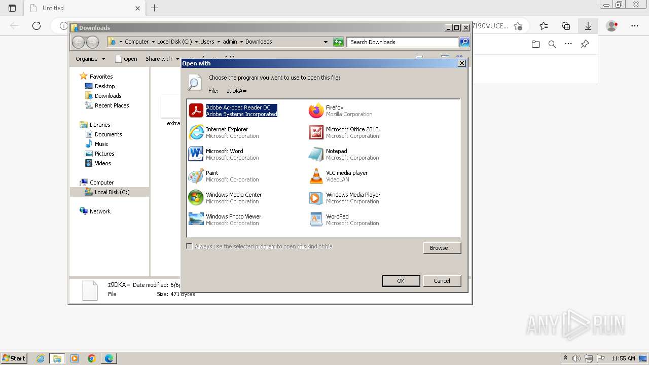Choose the Microsoft Word icon
Viewport: 649px width, 365px height.
click(x=196, y=154)
